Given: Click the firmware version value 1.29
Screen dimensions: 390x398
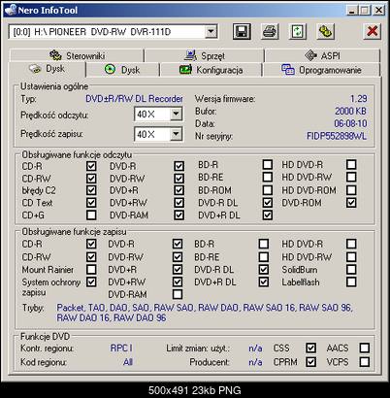Looking at the screenshot, I should click(358, 99).
